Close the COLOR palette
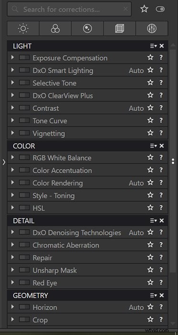The image size is (178, 335). (162, 146)
